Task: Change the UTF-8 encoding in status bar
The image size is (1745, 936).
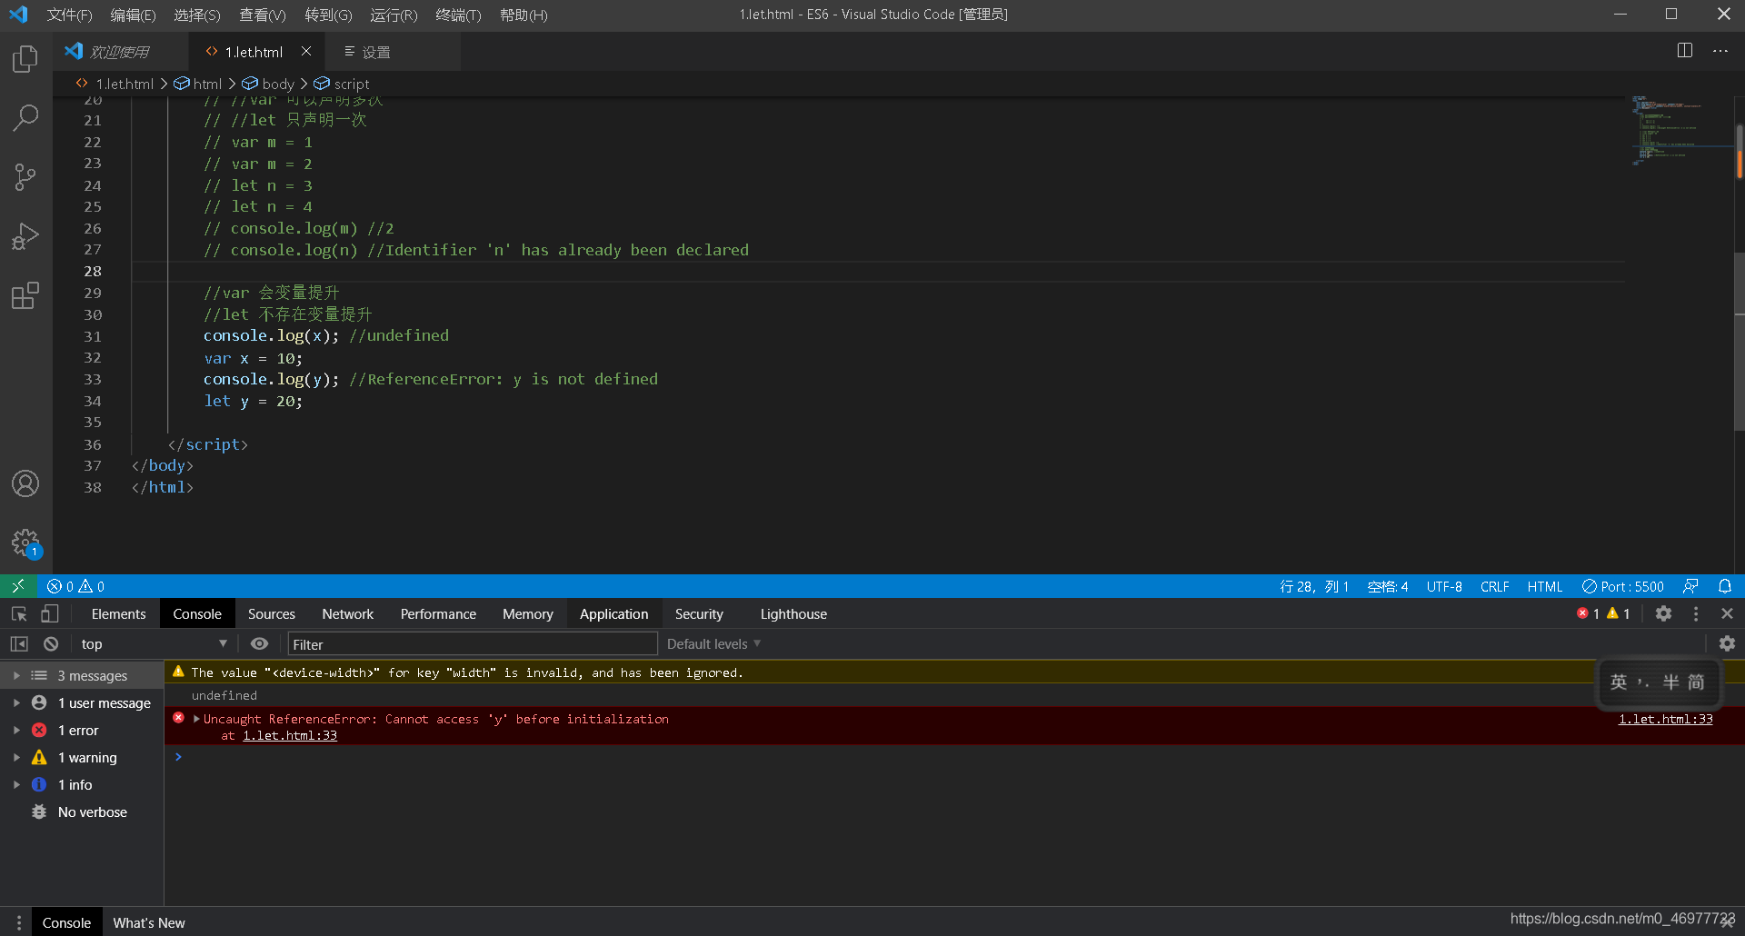Action: 1443,586
